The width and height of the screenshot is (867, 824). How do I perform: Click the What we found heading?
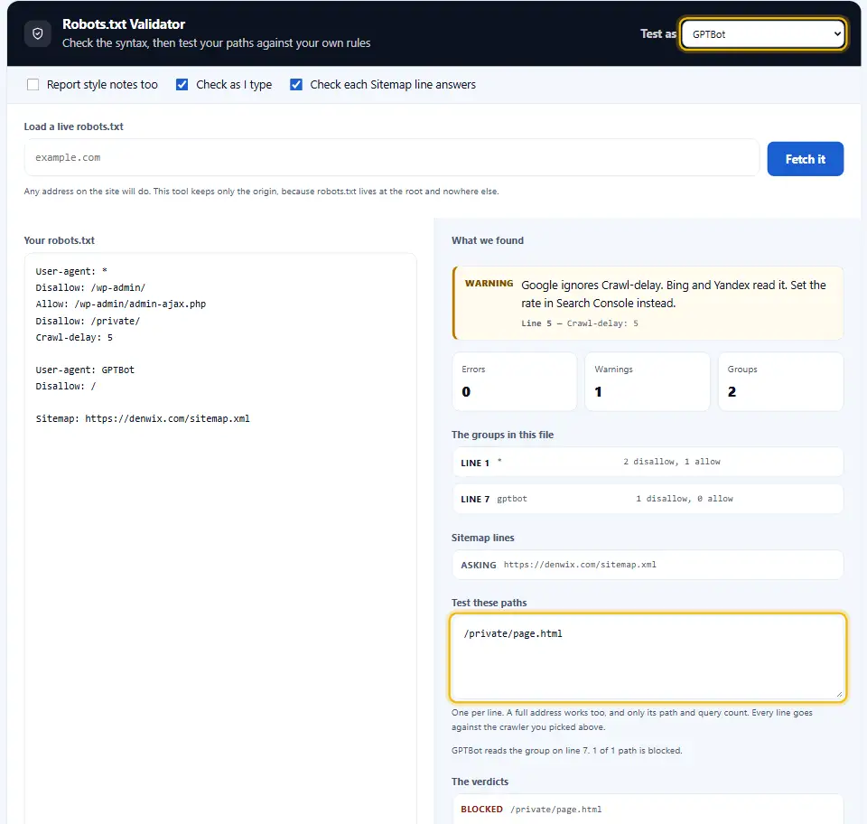tap(487, 240)
